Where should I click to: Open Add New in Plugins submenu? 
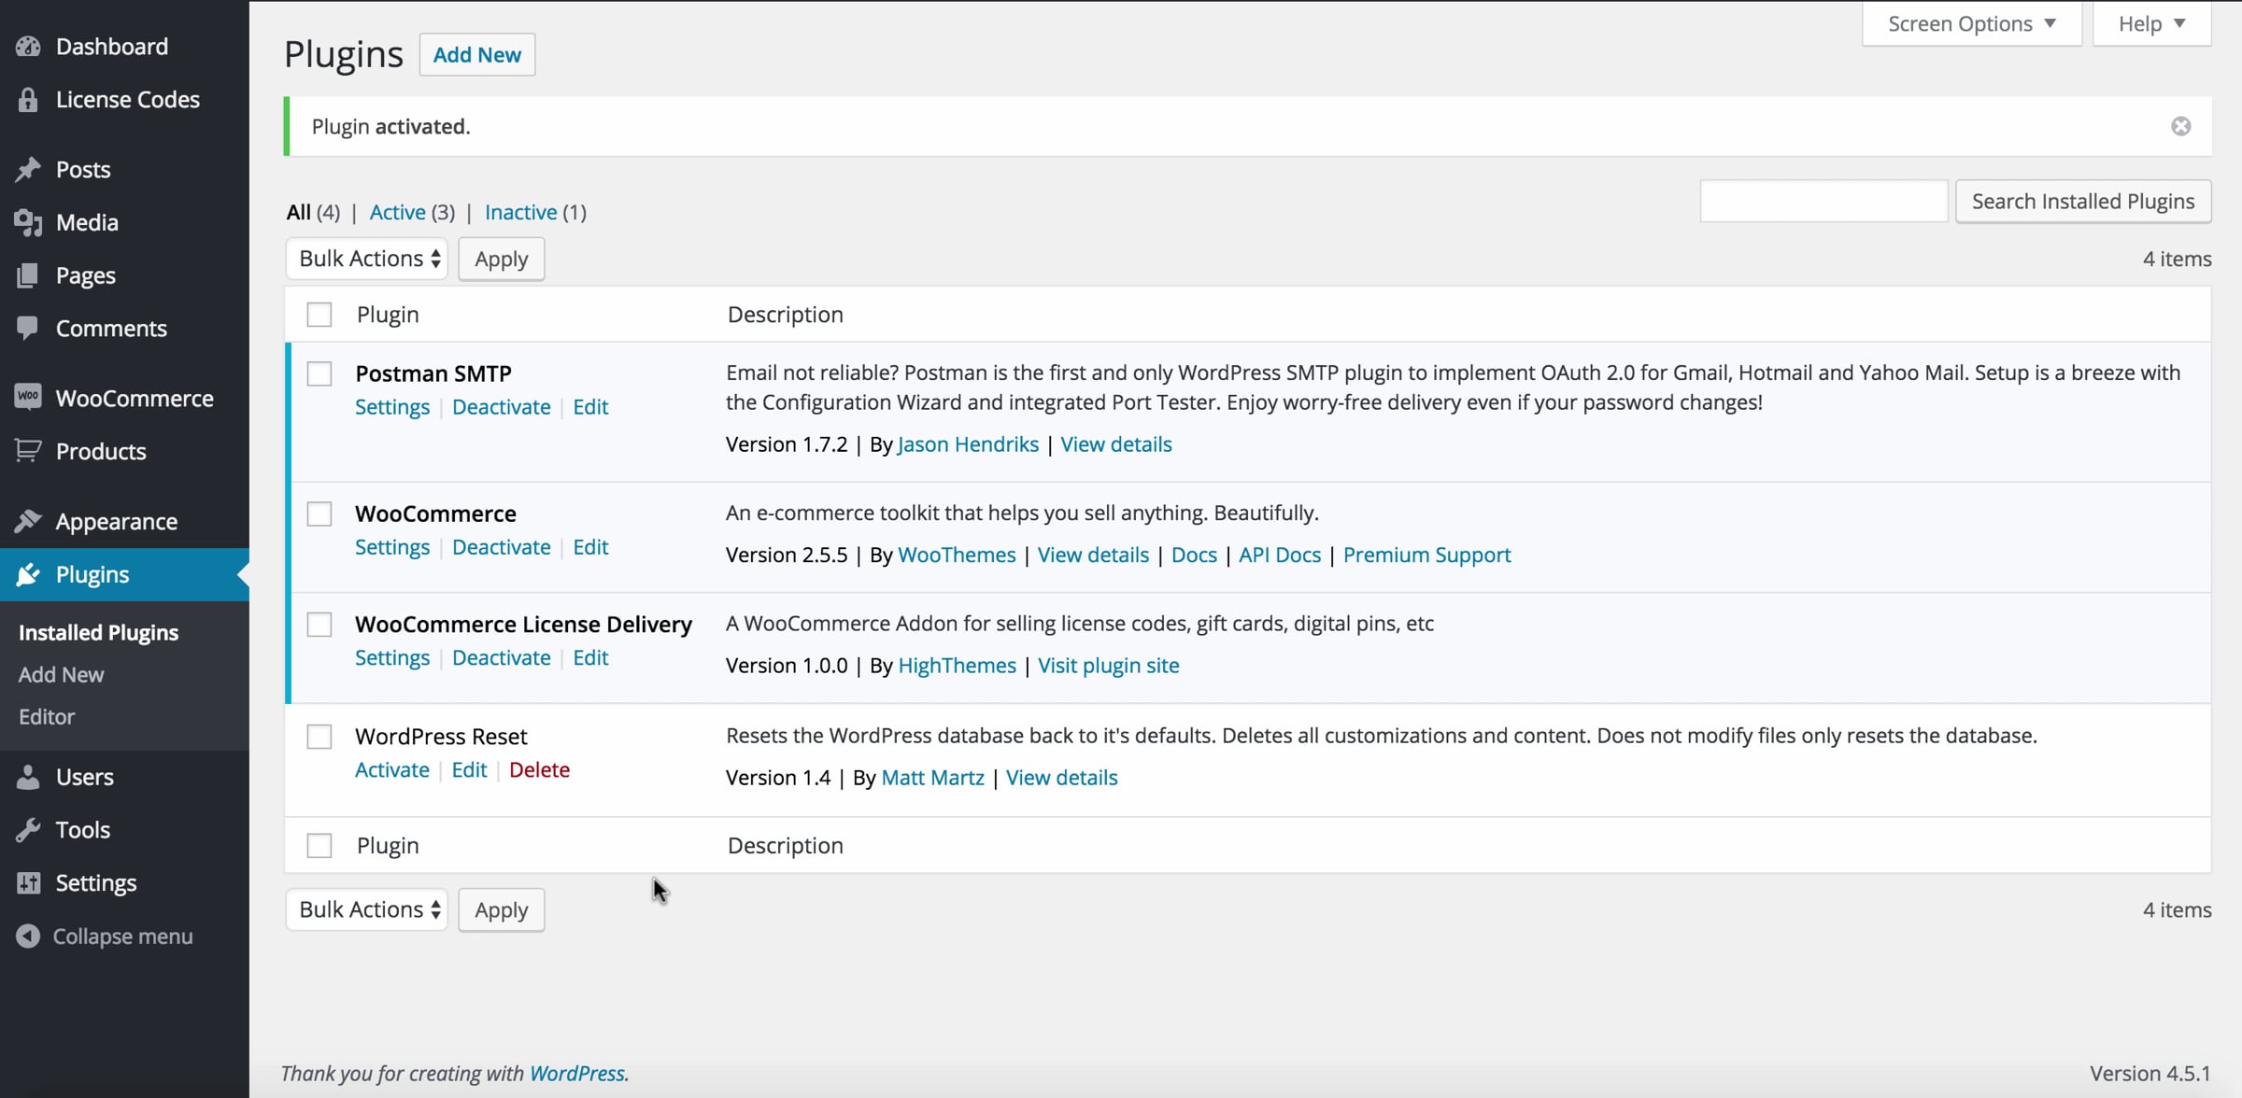[61, 674]
